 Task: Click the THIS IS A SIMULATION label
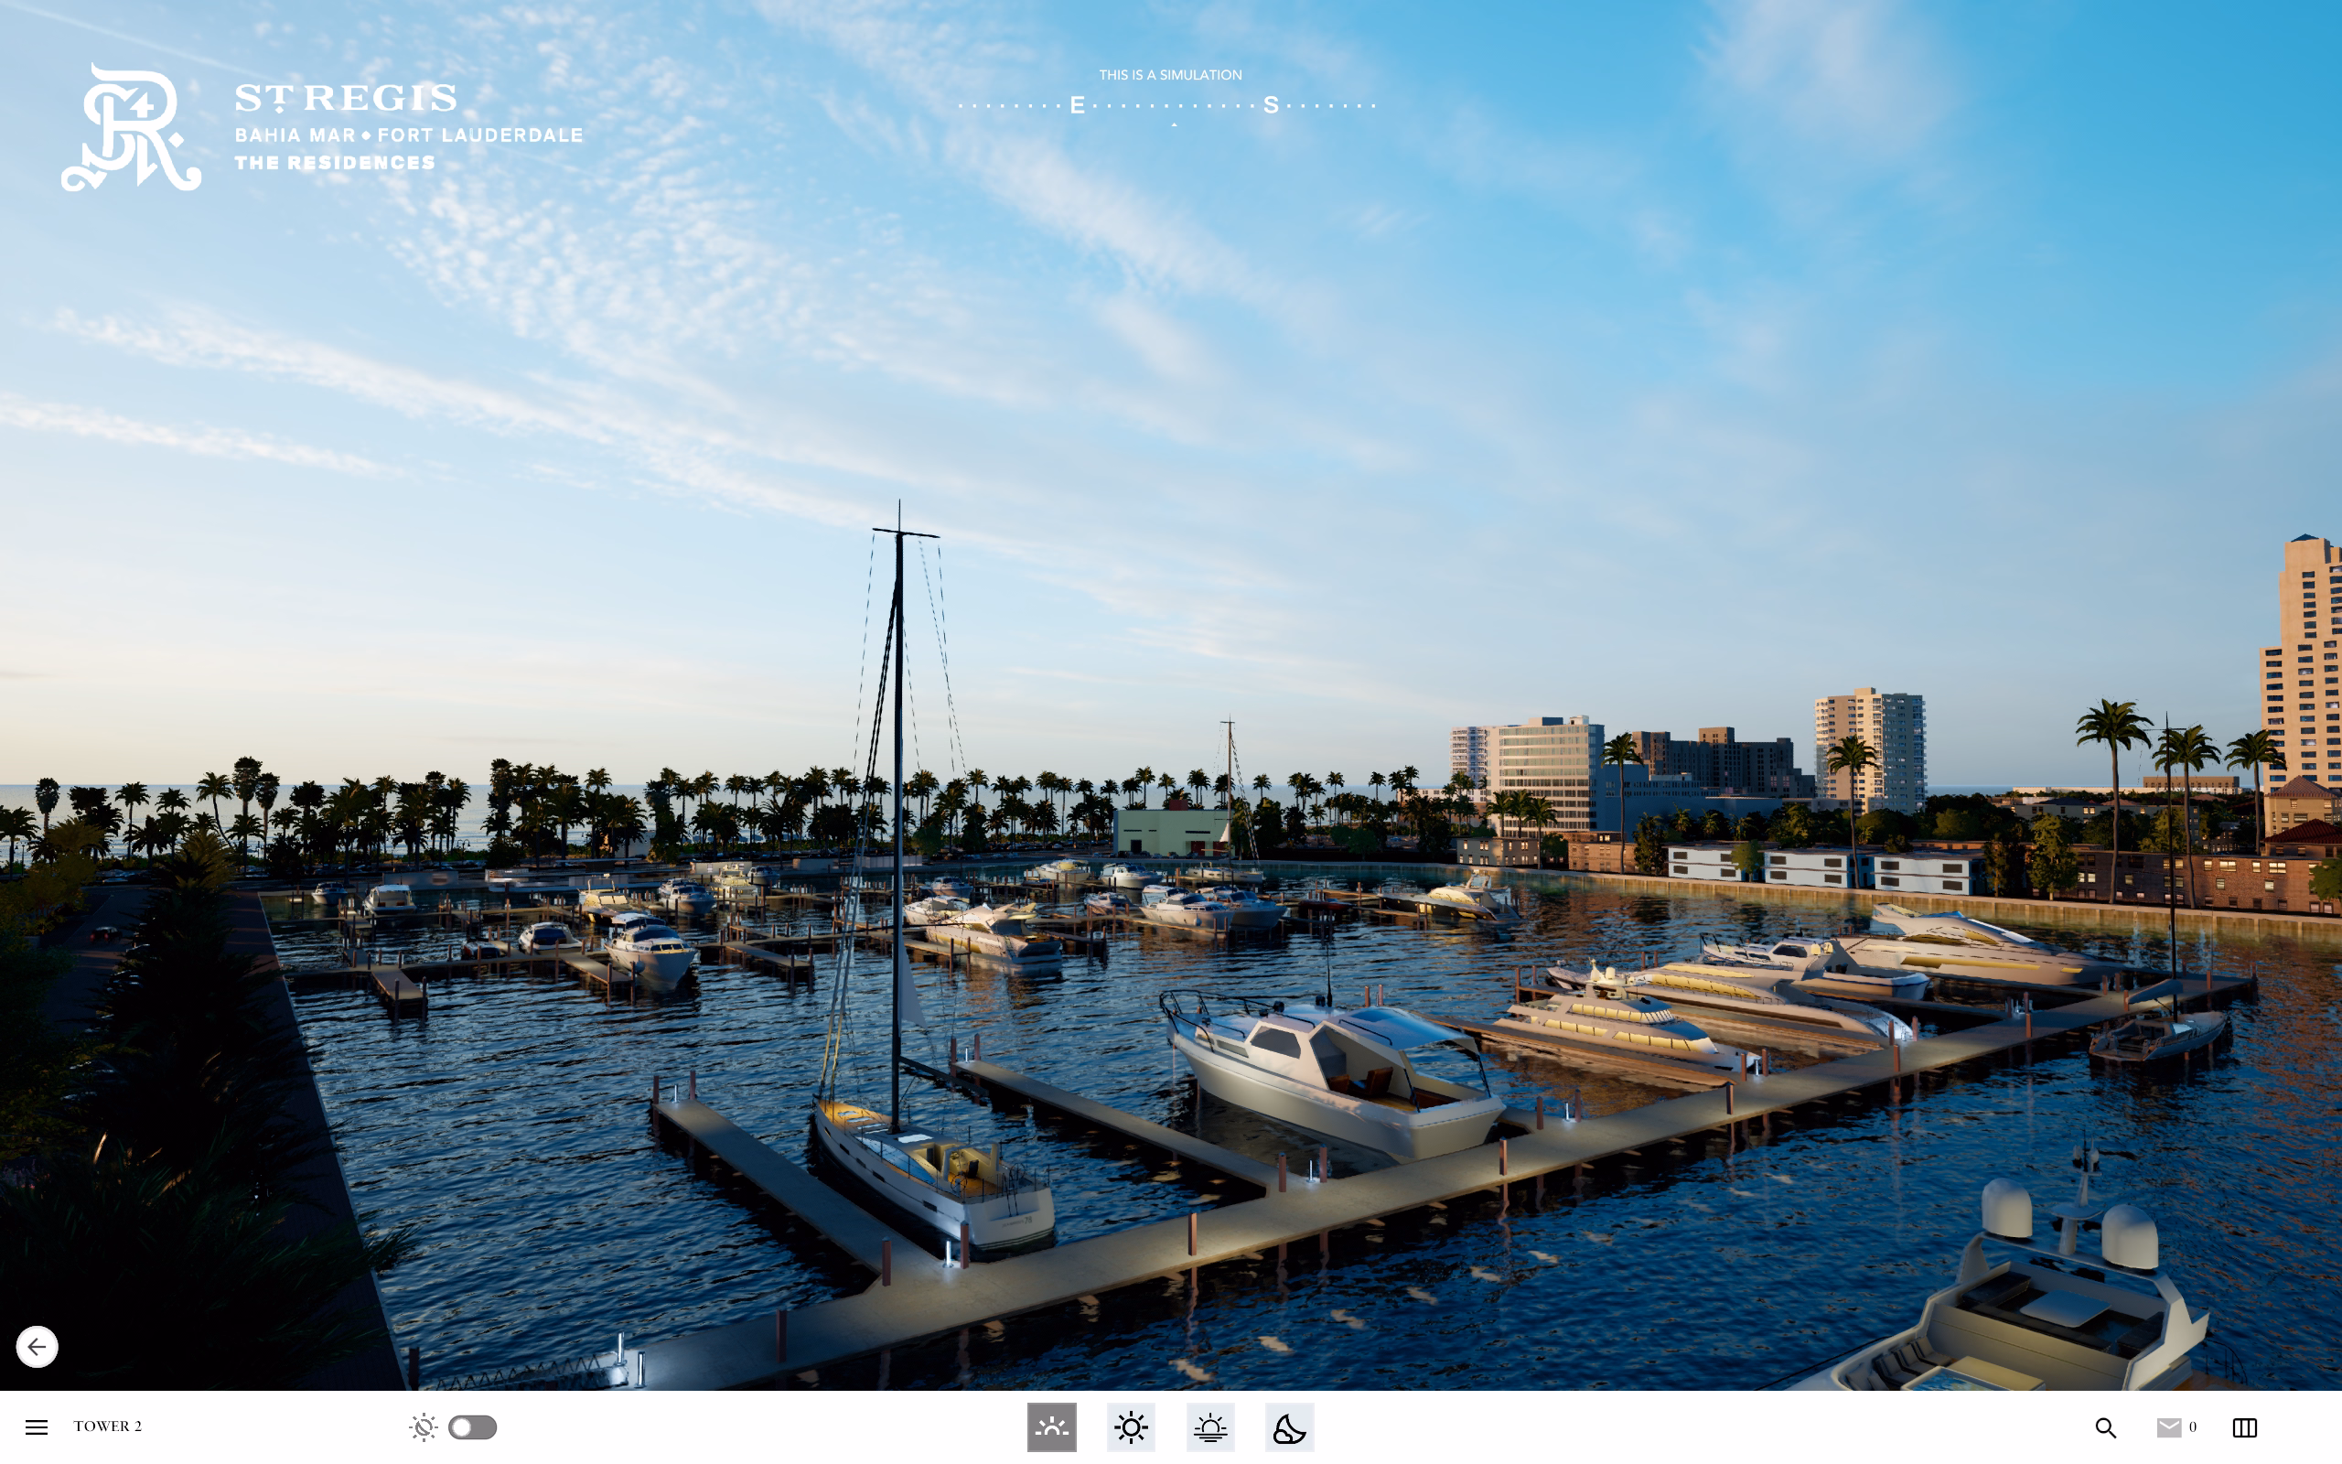(1170, 74)
